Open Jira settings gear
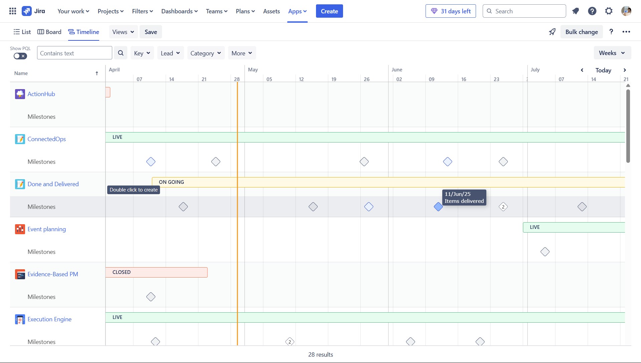Viewport: 641px width, 363px height. point(609,11)
